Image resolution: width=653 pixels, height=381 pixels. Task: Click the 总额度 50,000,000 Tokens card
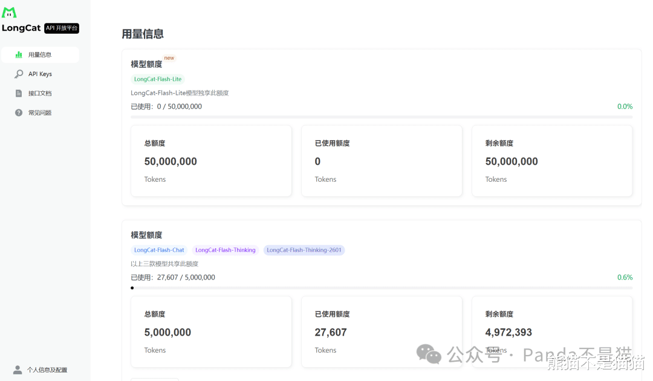coord(211,161)
